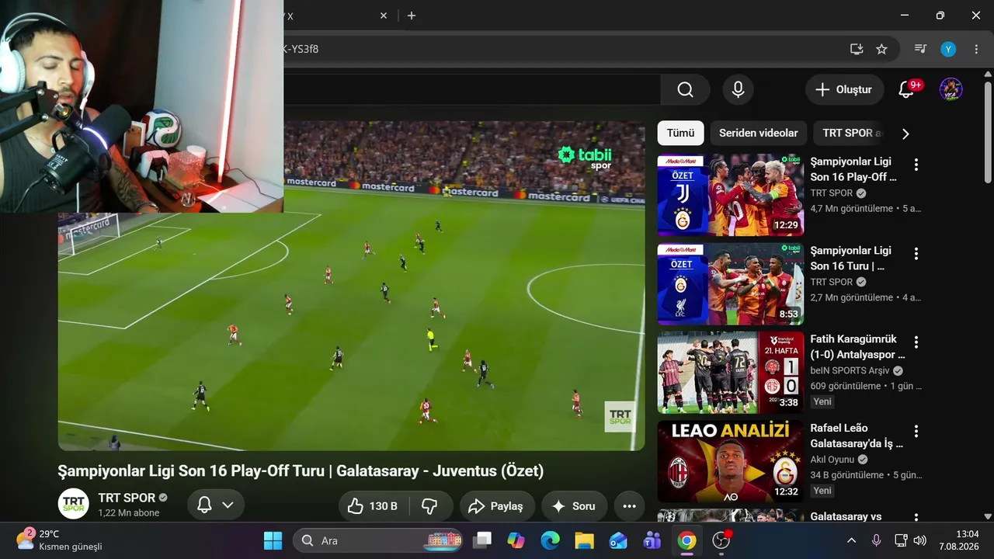Open Chrome media controls icon
Image resolution: width=994 pixels, height=559 pixels.
[x=920, y=49]
